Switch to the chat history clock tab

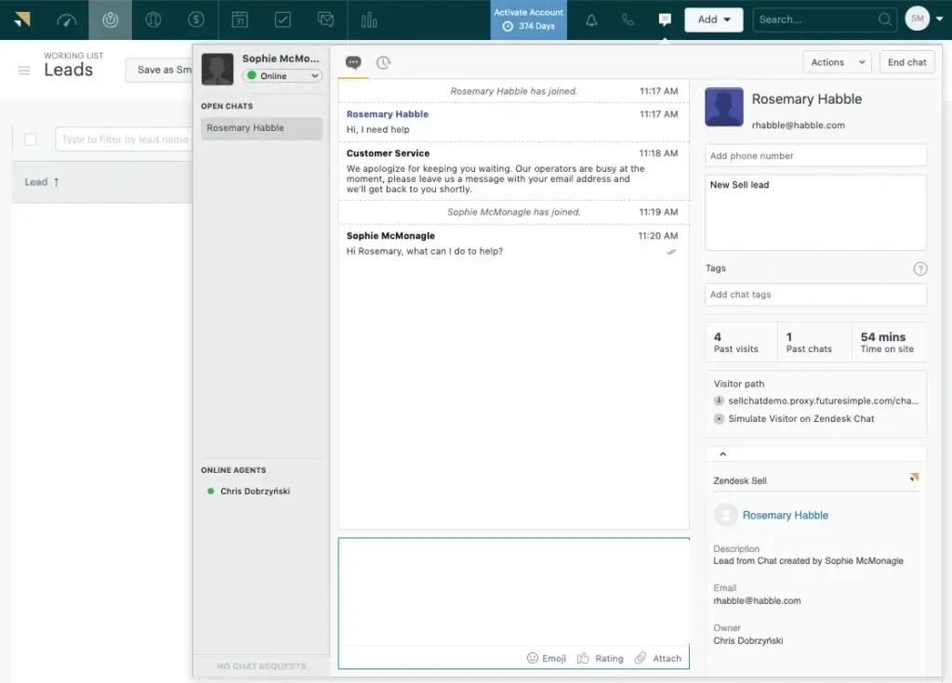(x=383, y=62)
